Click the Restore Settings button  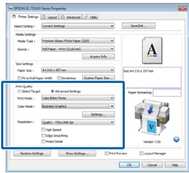click(x=32, y=153)
